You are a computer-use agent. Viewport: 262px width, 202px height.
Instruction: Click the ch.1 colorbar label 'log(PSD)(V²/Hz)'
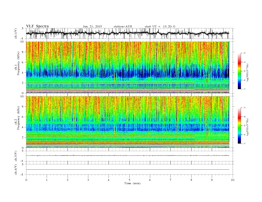tap(248, 72)
